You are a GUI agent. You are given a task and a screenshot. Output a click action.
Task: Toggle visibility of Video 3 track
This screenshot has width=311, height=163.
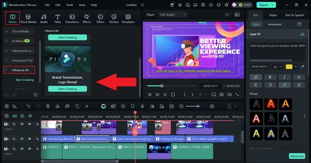30,124
